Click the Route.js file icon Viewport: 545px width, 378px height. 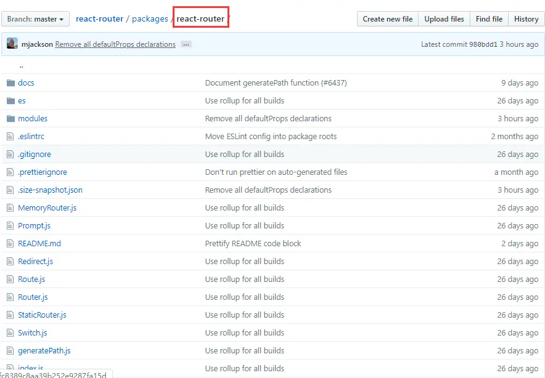point(10,279)
